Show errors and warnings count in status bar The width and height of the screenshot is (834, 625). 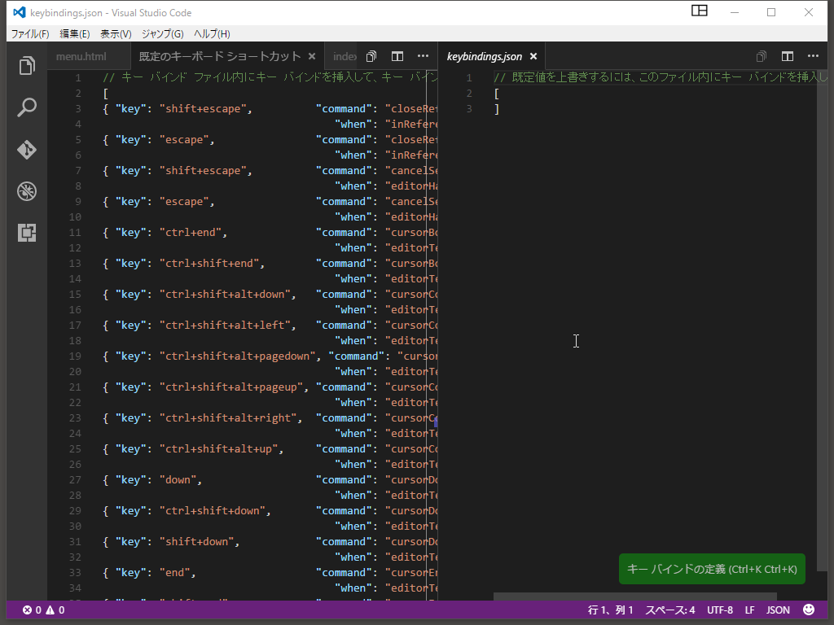43,610
